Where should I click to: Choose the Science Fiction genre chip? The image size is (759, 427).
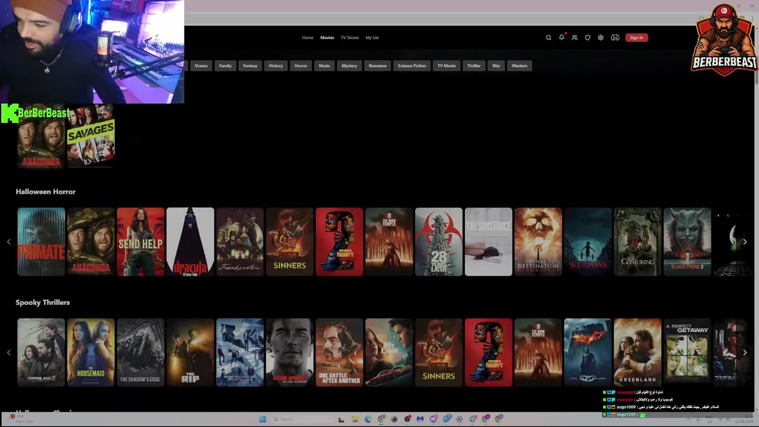click(x=412, y=66)
